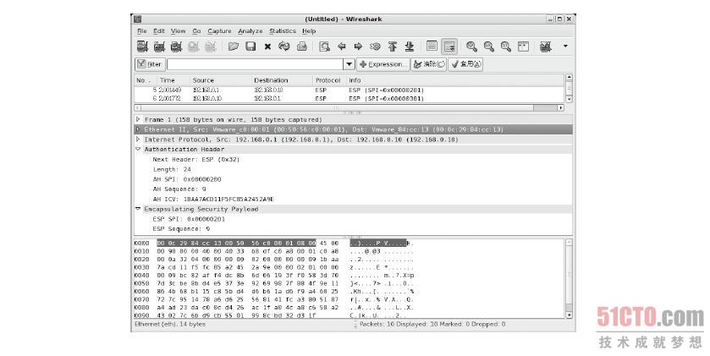Open the capture interfaces list icon
This screenshot has height=356, width=710.
[142, 47]
